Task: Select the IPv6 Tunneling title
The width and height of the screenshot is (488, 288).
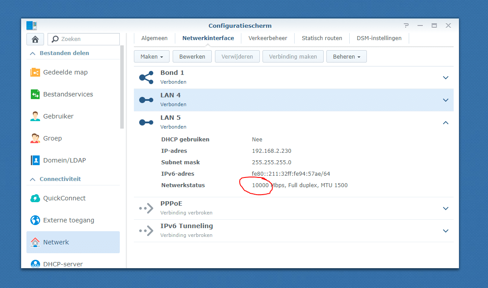Action: click(187, 226)
